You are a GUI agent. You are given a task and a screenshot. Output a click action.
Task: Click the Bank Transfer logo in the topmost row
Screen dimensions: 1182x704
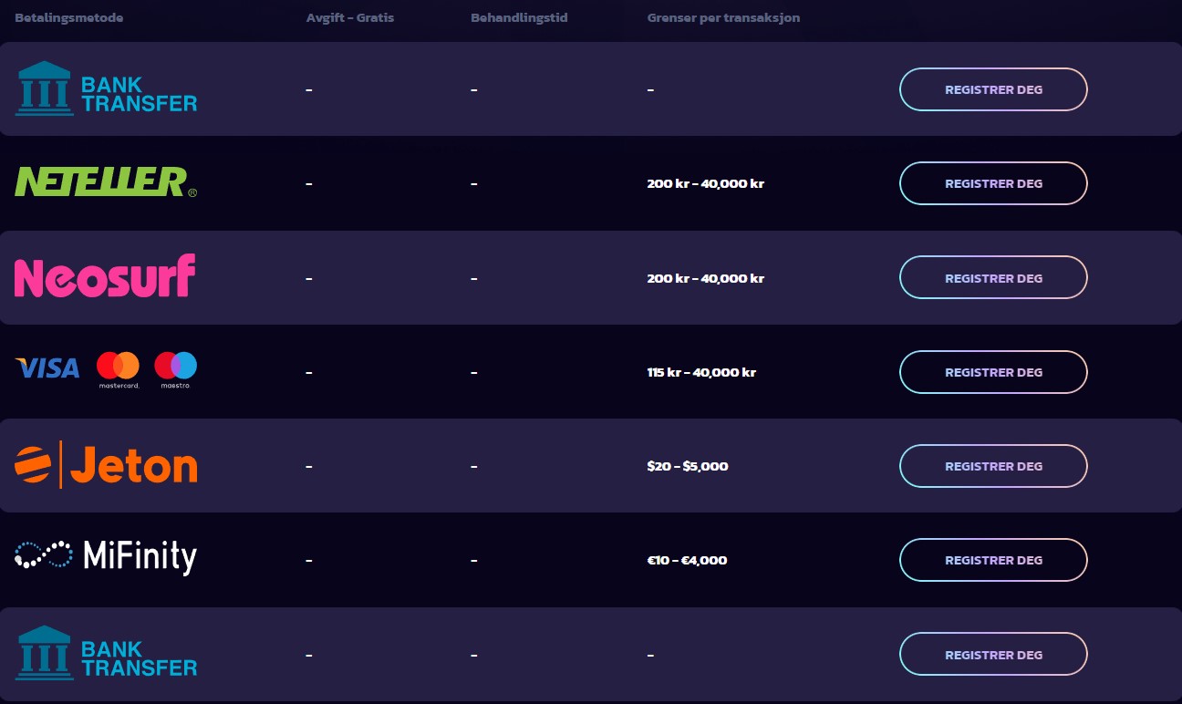[x=106, y=88]
